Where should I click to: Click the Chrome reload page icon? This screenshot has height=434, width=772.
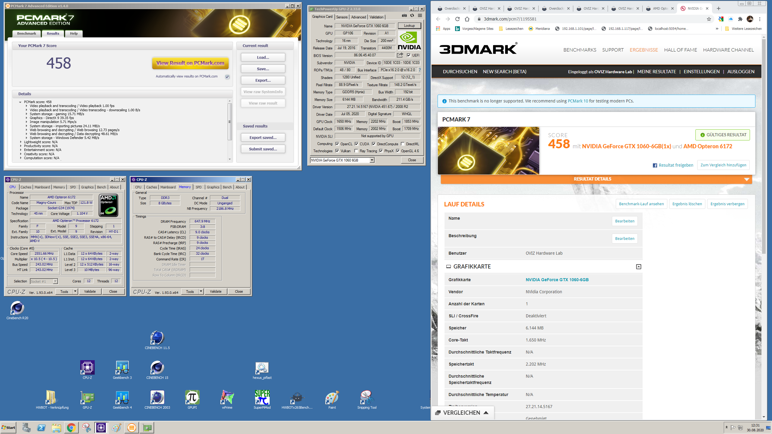point(457,19)
